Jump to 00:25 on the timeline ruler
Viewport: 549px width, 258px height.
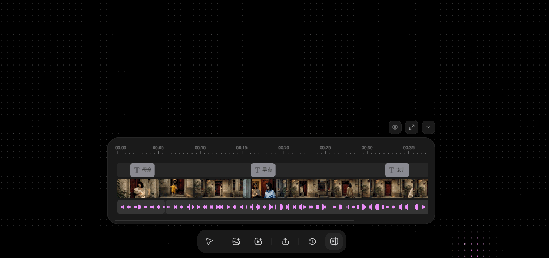pos(325,148)
